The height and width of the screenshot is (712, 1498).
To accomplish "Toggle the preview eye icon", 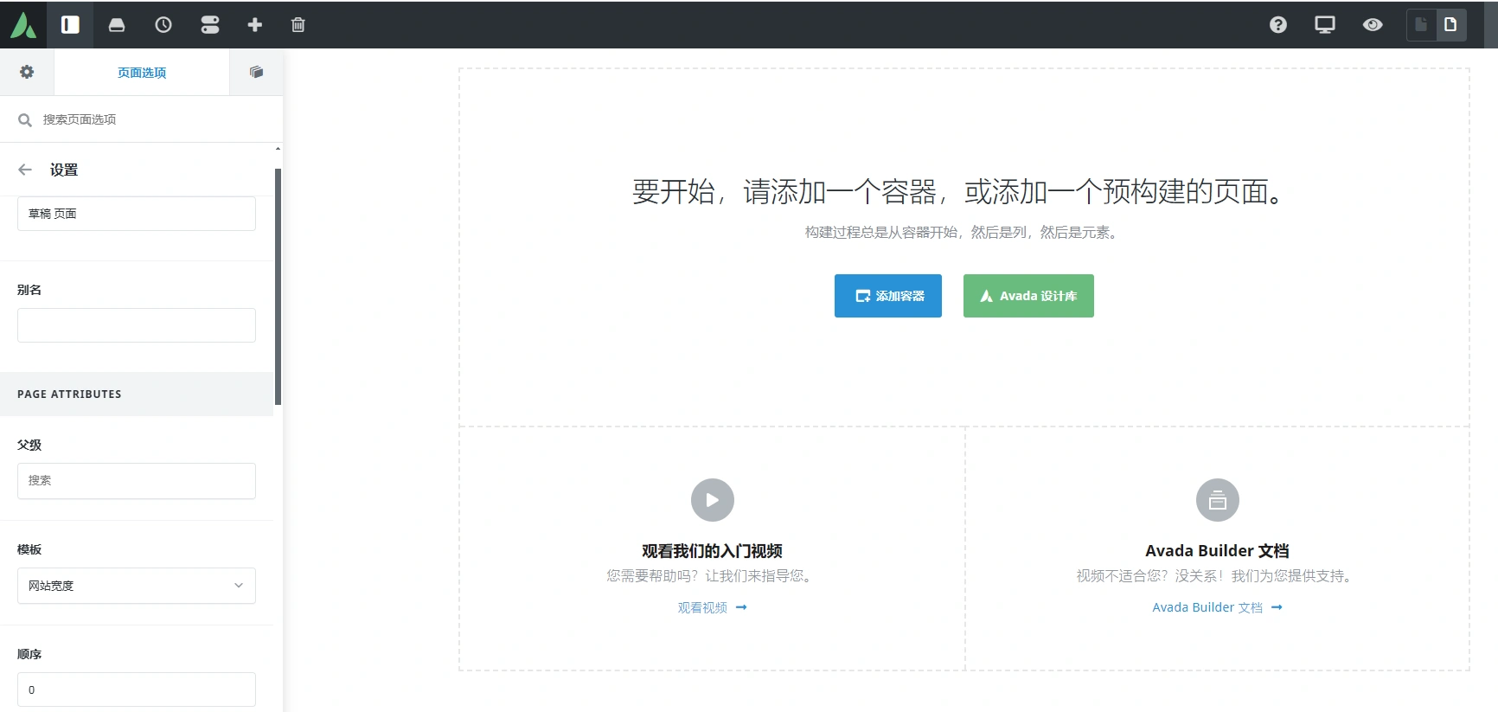I will (x=1373, y=25).
